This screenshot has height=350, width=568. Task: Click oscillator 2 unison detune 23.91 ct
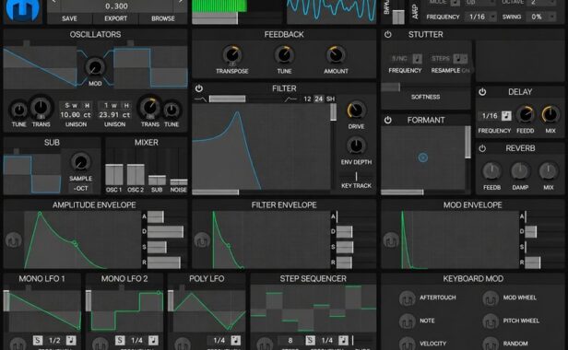[x=114, y=115]
